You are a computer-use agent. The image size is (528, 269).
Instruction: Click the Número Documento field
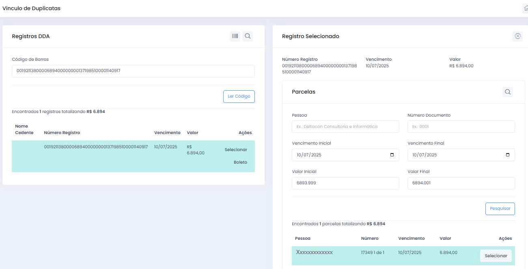(x=461, y=126)
